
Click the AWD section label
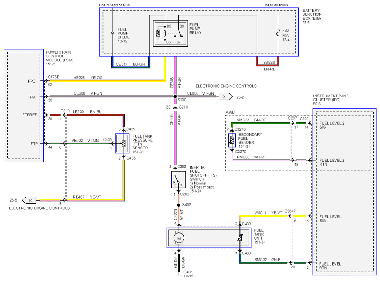pyautogui.click(x=230, y=112)
